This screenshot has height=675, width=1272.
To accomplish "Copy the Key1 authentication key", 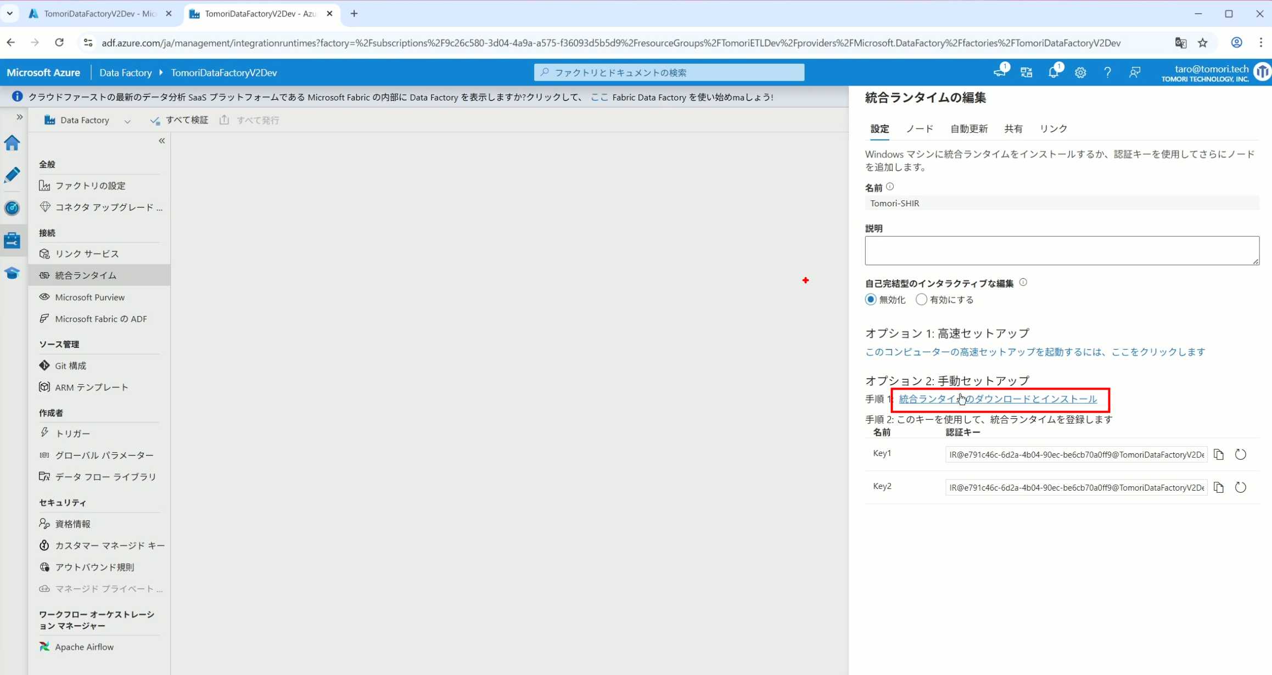I will point(1219,454).
